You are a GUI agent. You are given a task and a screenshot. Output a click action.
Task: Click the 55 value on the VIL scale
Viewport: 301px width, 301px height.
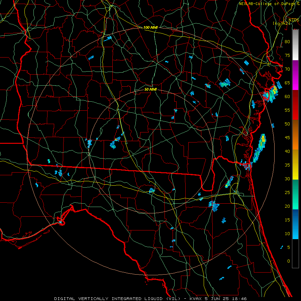[x=287, y=110]
